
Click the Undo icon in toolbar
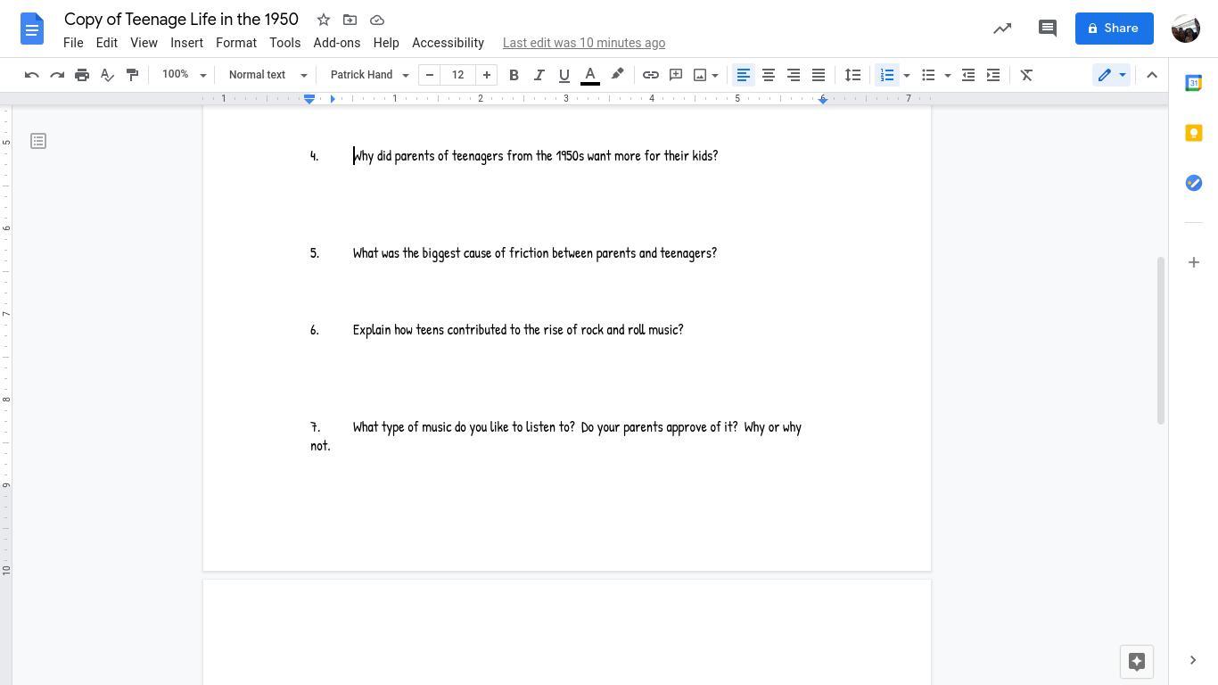(32, 75)
